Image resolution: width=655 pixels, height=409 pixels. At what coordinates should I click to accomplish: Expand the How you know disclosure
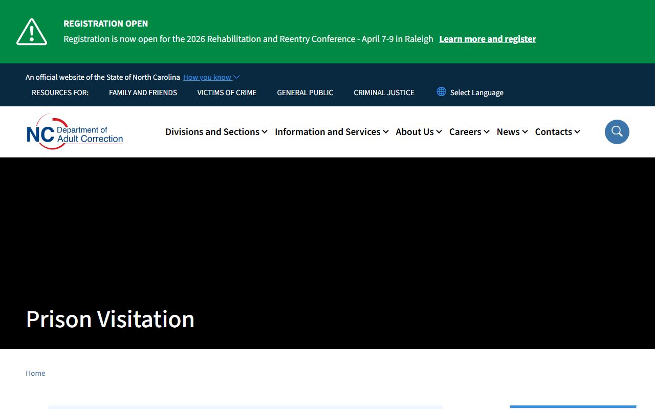[x=207, y=77]
